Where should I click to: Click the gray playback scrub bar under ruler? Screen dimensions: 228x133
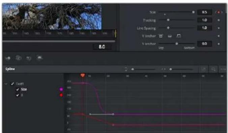tap(59, 41)
